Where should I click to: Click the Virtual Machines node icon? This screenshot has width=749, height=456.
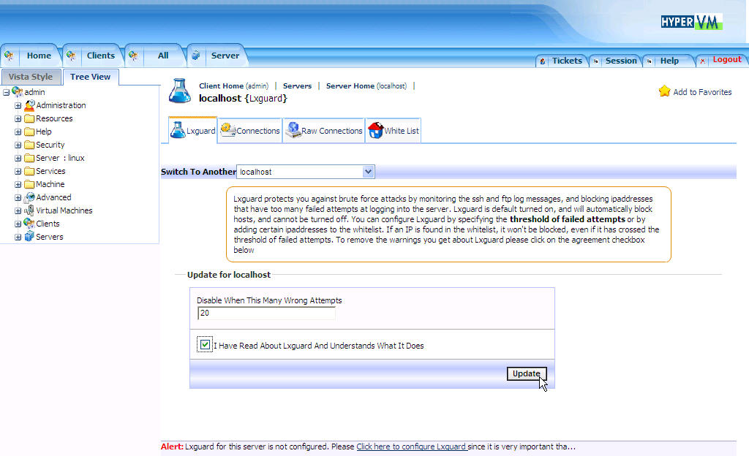click(x=29, y=210)
